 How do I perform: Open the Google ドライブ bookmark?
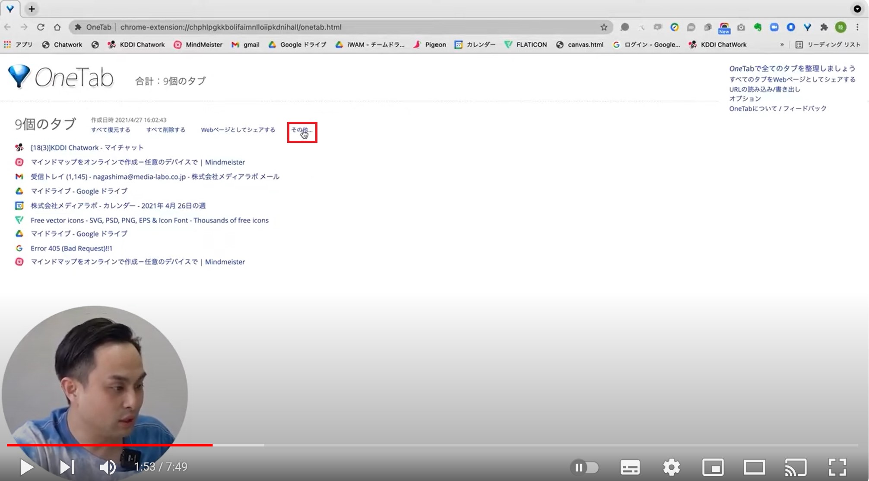pos(297,44)
